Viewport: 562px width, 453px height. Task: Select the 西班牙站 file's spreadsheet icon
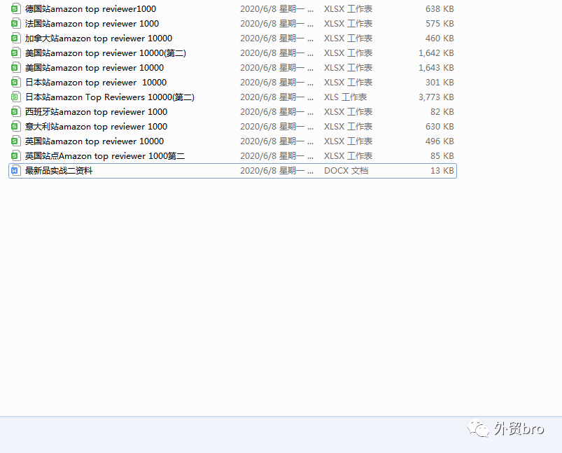click(x=15, y=112)
